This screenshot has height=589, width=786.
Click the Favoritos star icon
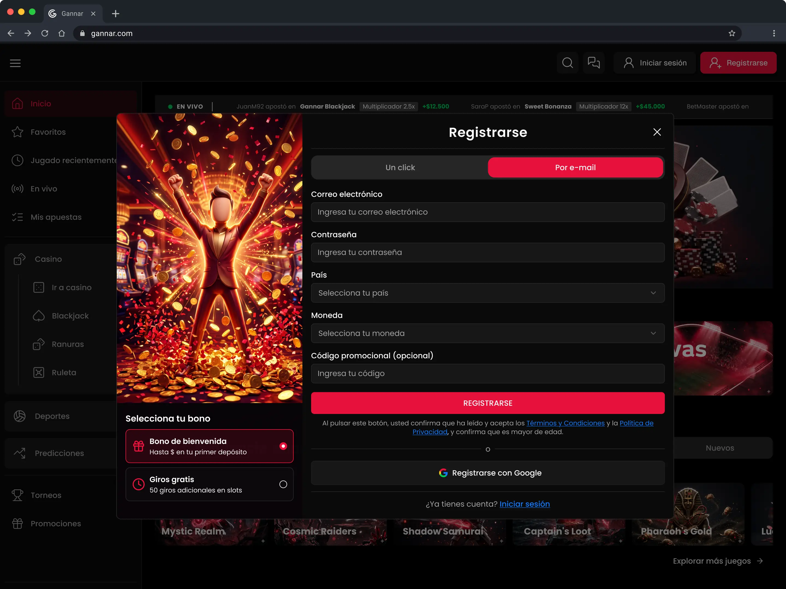tap(17, 132)
